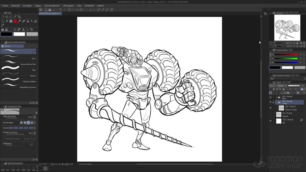
Task: Select the Calques multiples eraser
Action: click(18, 80)
